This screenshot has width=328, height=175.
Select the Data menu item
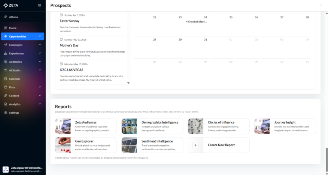tap(12, 87)
